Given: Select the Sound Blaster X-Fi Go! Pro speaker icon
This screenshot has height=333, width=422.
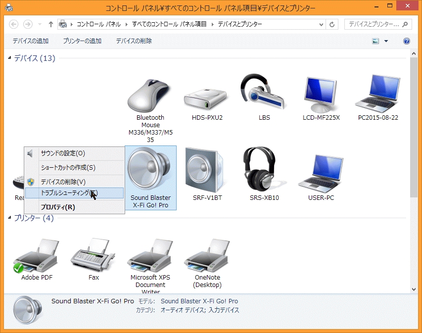Looking at the screenshot, I should coord(149,169).
